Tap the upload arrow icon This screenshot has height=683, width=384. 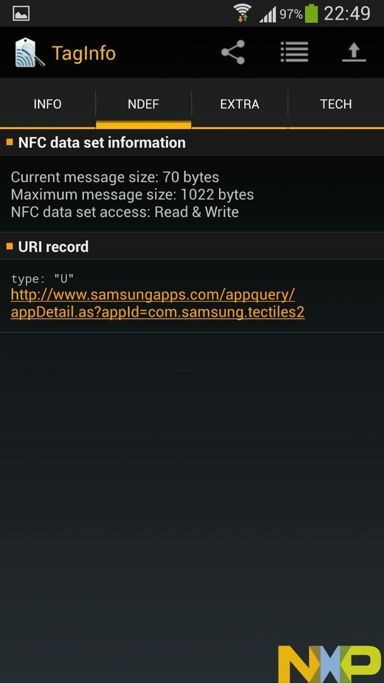(x=354, y=52)
